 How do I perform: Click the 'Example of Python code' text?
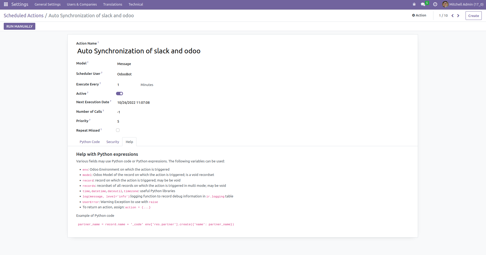95,216
